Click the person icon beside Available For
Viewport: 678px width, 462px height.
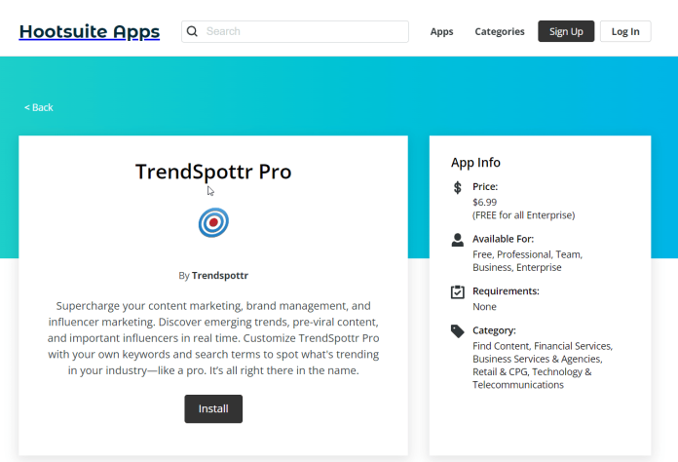tap(458, 240)
